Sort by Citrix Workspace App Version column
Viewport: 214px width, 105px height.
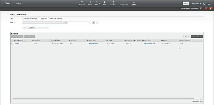pos(132,41)
